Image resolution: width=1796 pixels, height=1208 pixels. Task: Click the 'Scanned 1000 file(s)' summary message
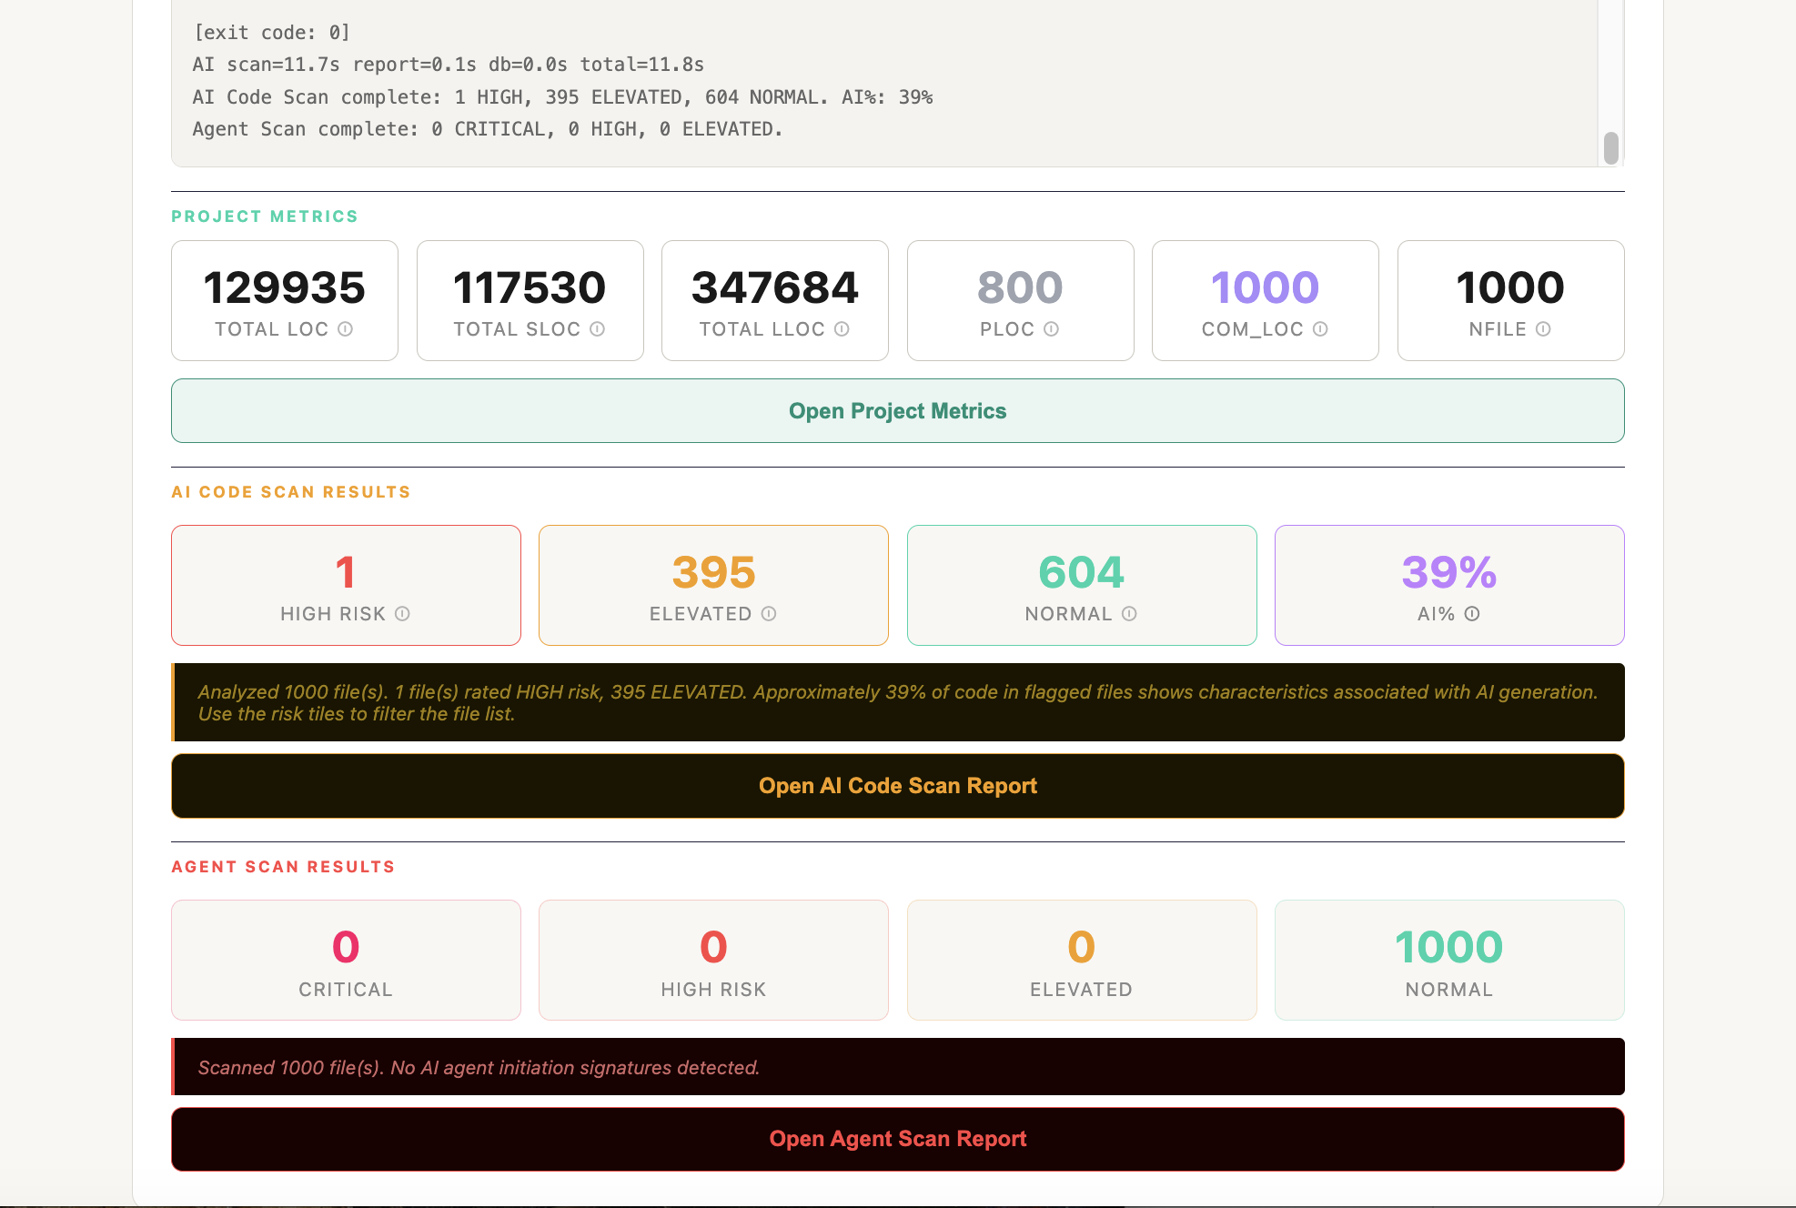(898, 1067)
